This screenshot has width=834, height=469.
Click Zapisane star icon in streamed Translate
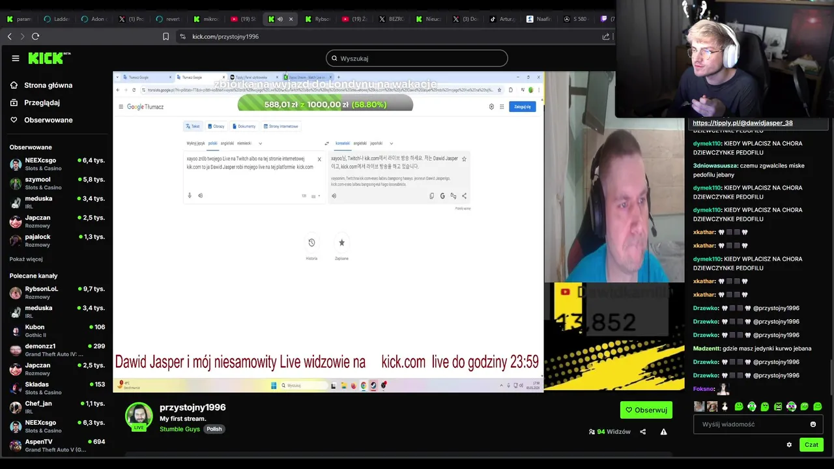[341, 242]
